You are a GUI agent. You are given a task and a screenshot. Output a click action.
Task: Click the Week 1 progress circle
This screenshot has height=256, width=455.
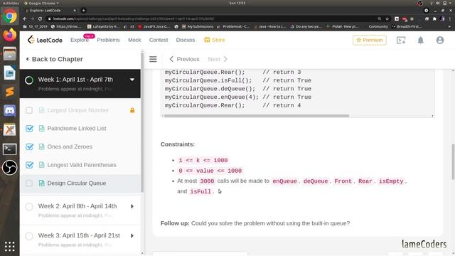coord(29,80)
